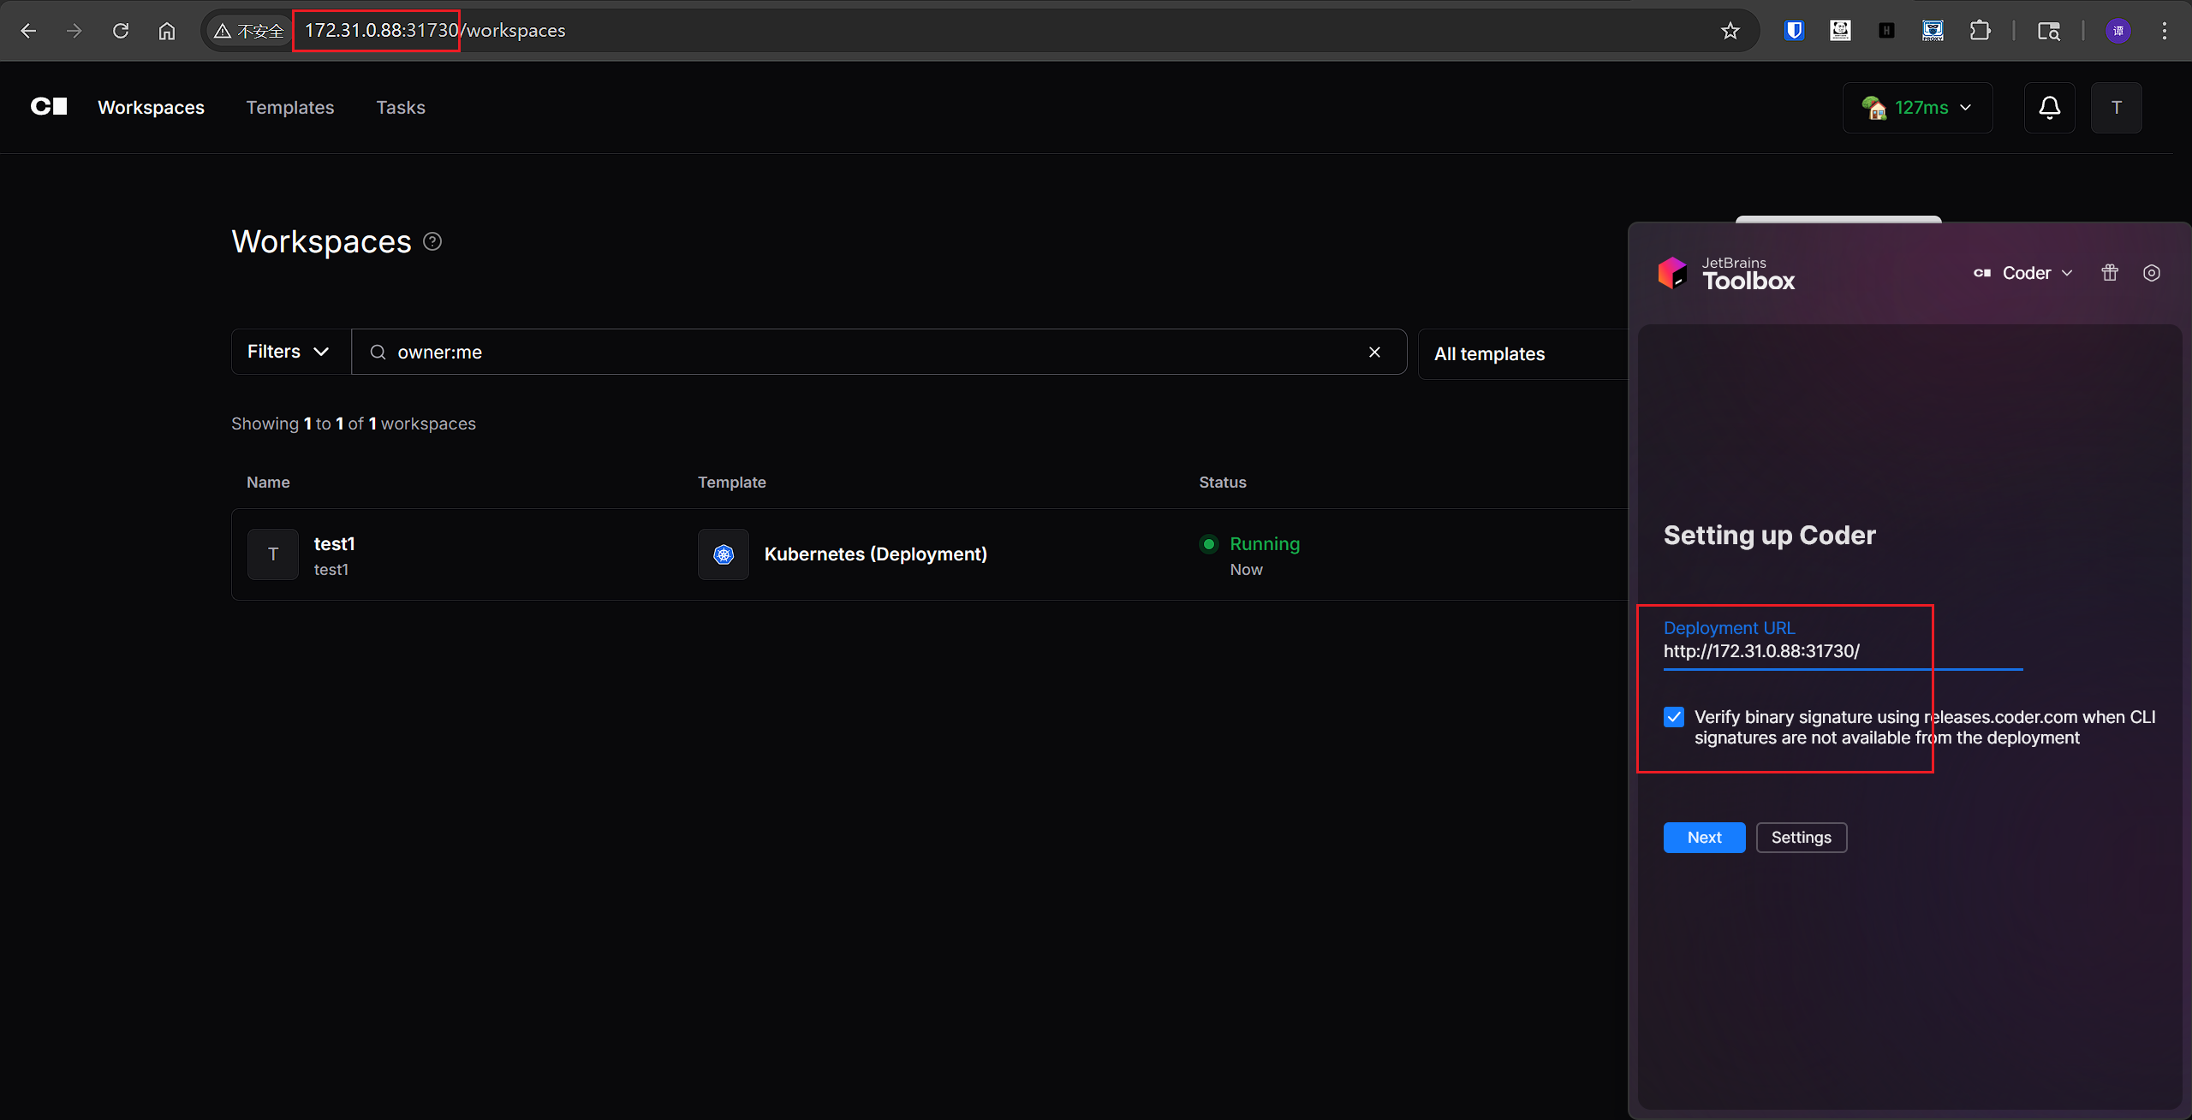Open the browser extensions puzzle icon

pos(1980,31)
